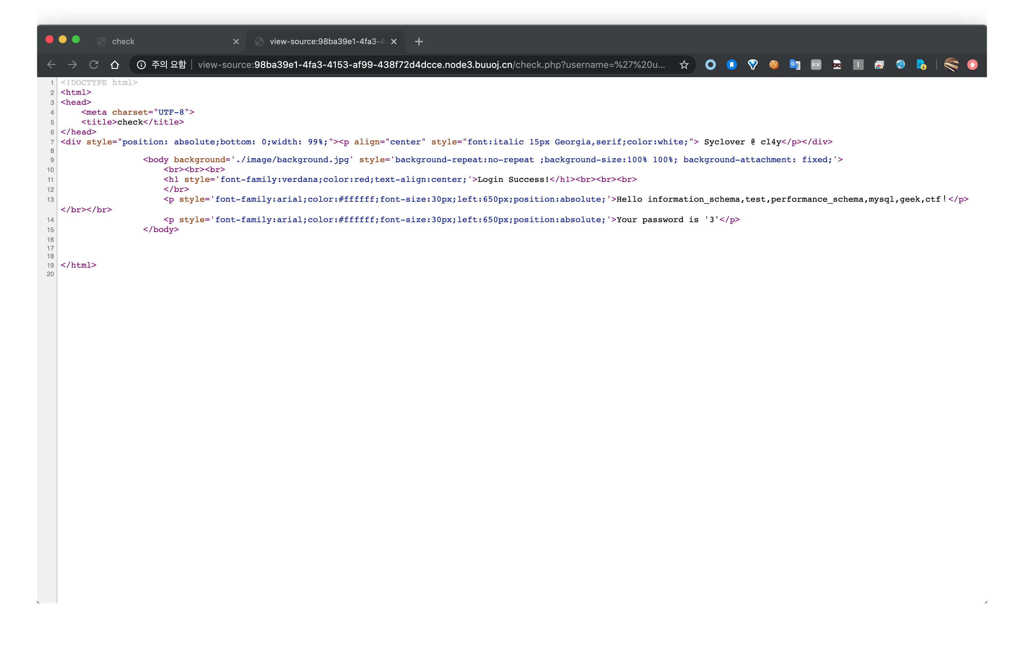The image size is (1024, 652).
Task: Open the cookie editor extension
Action: [774, 65]
